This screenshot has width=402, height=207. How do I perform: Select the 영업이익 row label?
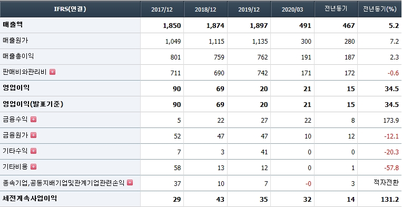click(16, 88)
